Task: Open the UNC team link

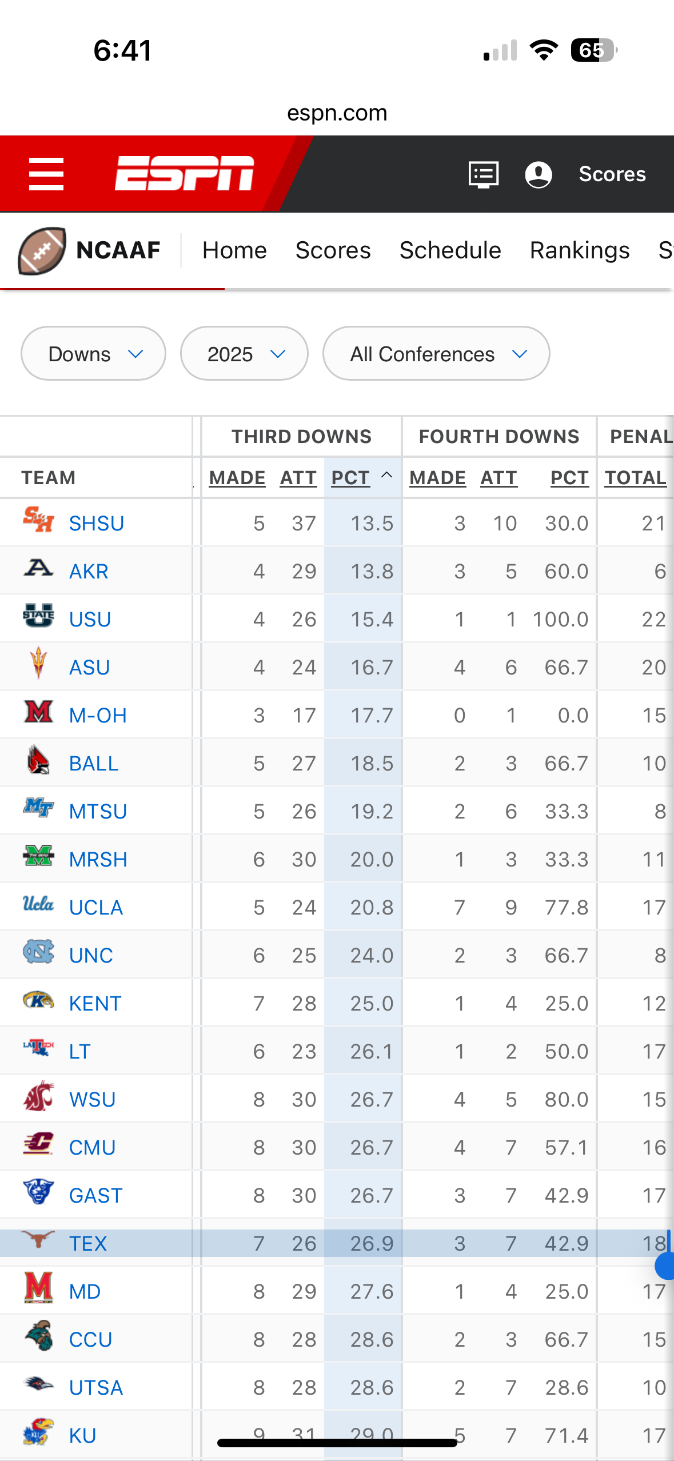Action: 91,955
